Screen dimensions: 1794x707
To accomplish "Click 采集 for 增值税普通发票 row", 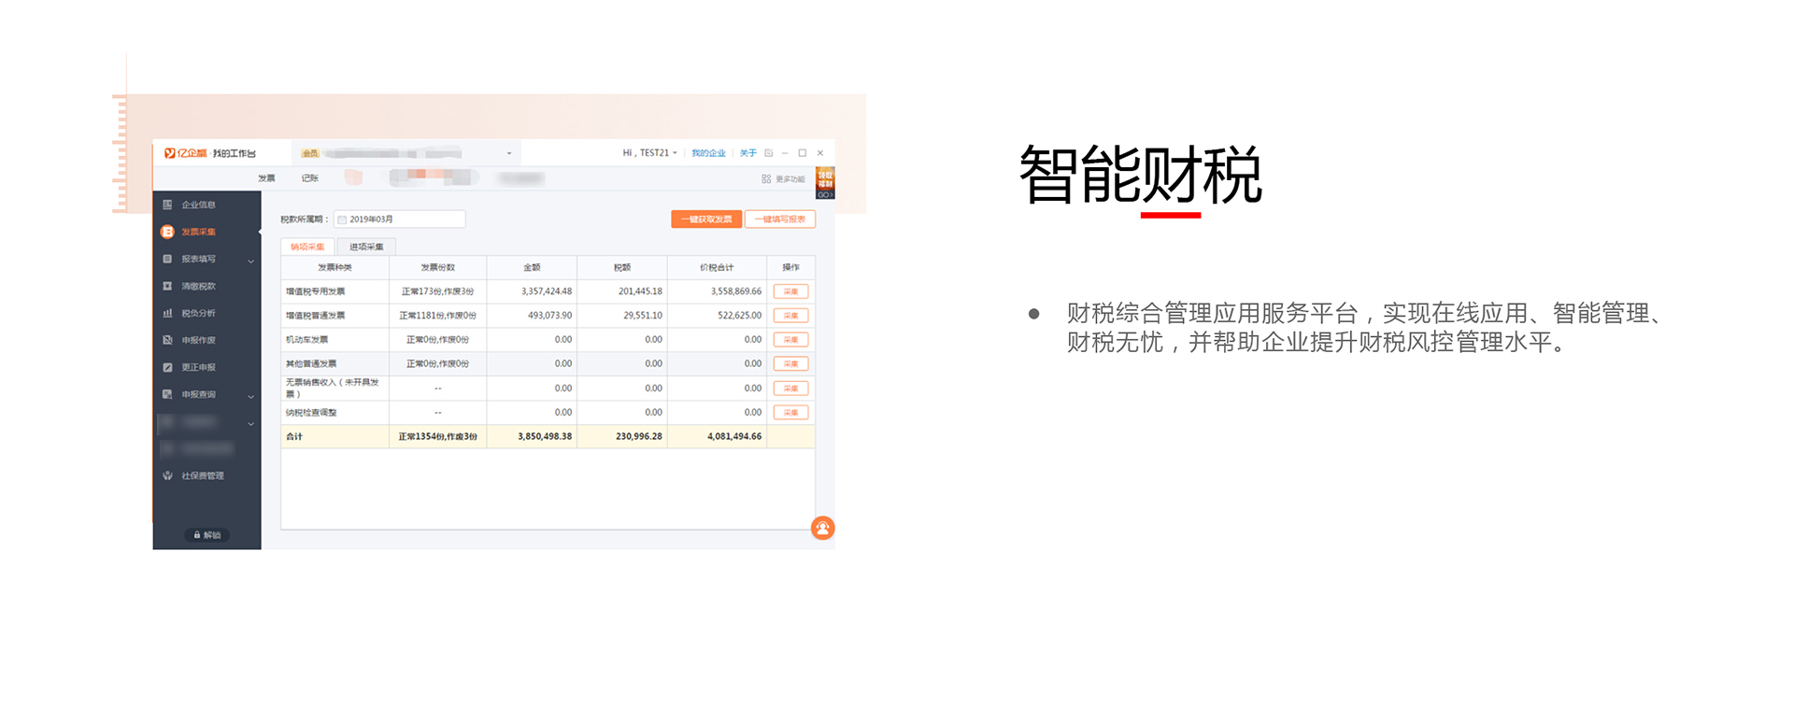I will (x=790, y=316).
